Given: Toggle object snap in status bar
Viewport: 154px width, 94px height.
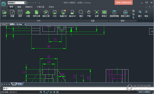Looking at the screenshot, I should point(51,92).
